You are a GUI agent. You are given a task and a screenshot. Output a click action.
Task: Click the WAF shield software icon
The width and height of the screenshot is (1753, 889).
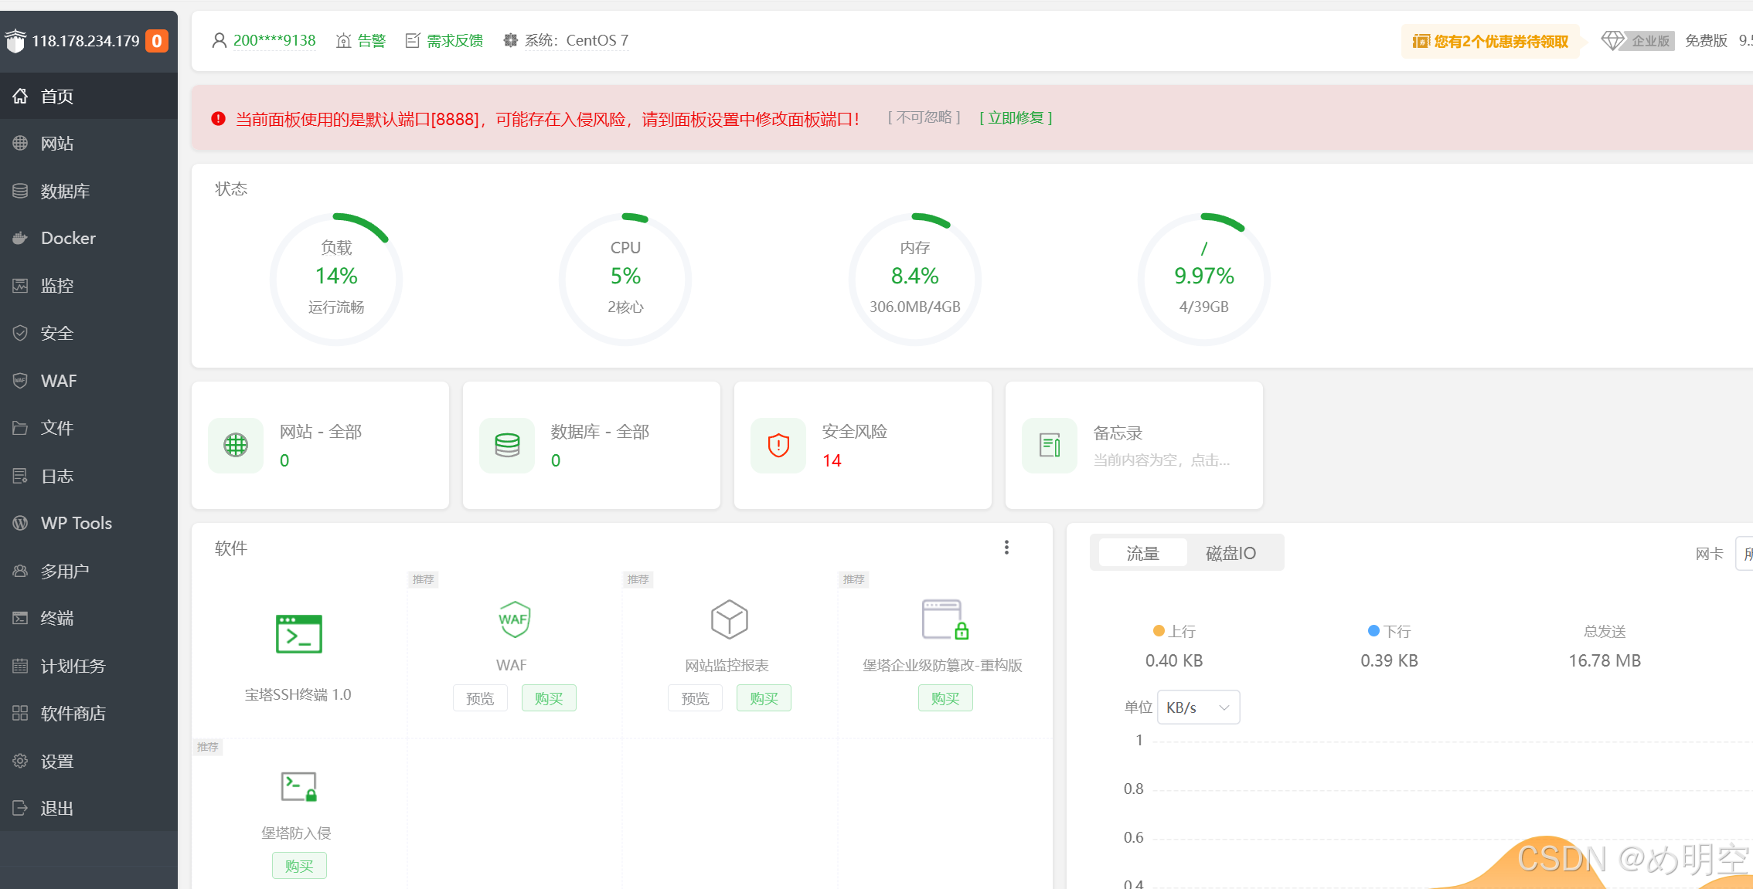click(x=513, y=619)
